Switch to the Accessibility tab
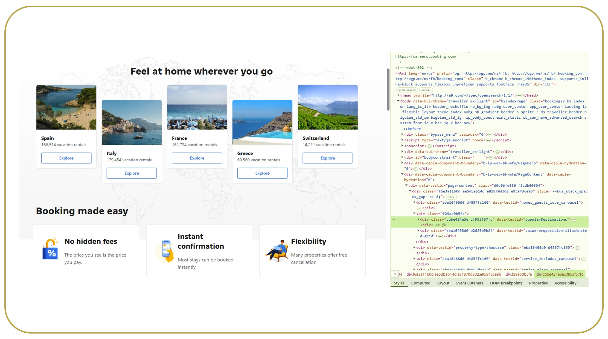The image size is (608, 339). 565,283
